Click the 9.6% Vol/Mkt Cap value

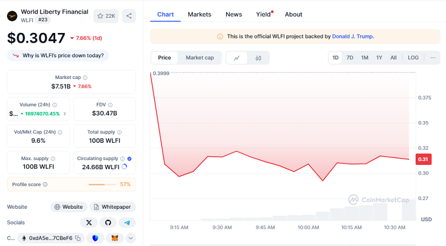tap(38, 141)
